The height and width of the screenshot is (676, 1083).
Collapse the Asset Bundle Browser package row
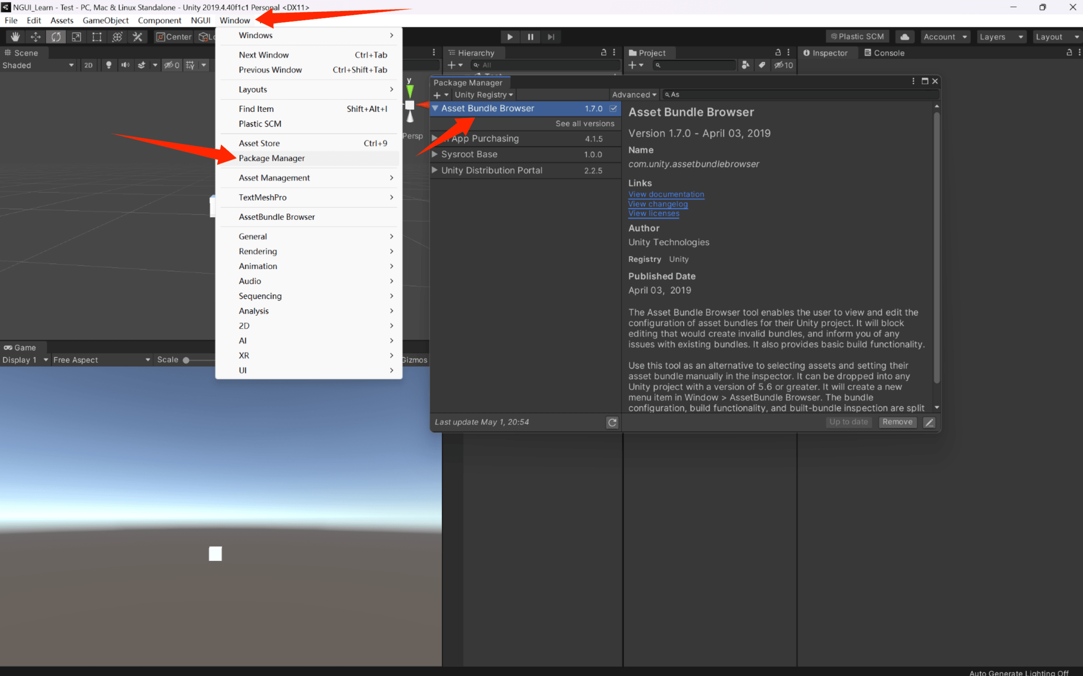tap(435, 108)
